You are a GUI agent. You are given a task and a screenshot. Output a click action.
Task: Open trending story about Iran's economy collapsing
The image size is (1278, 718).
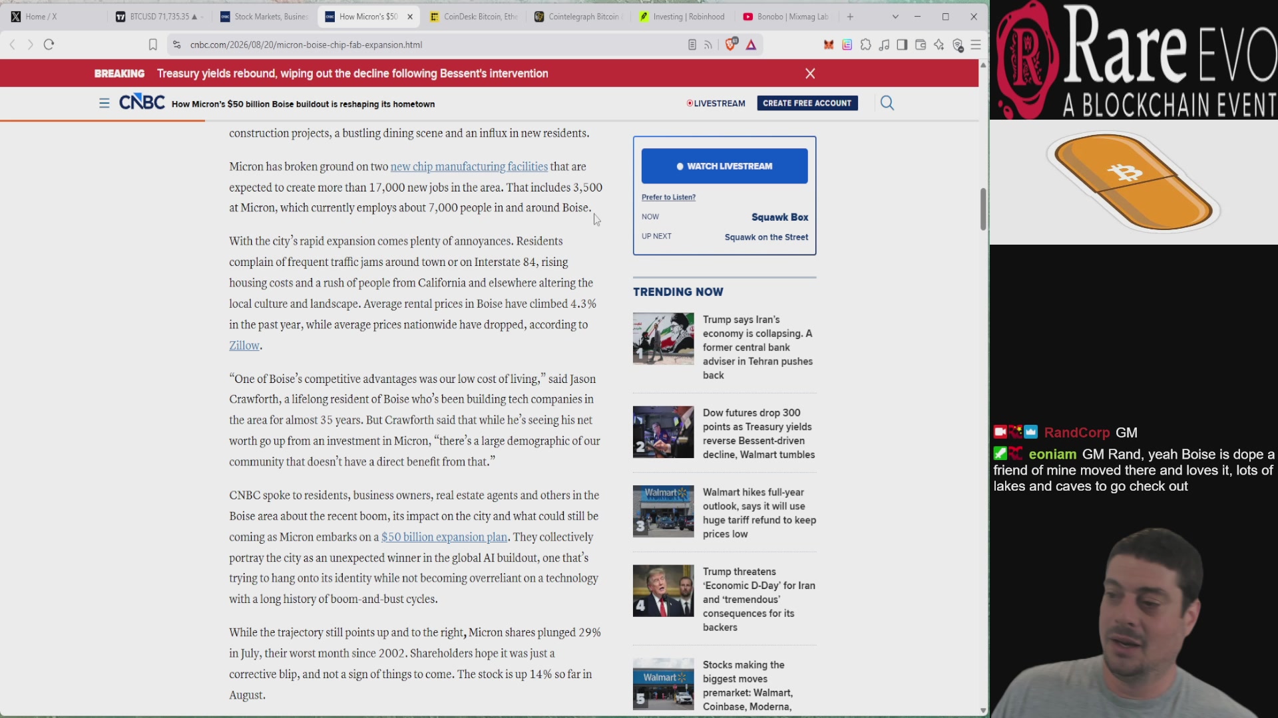759,348
